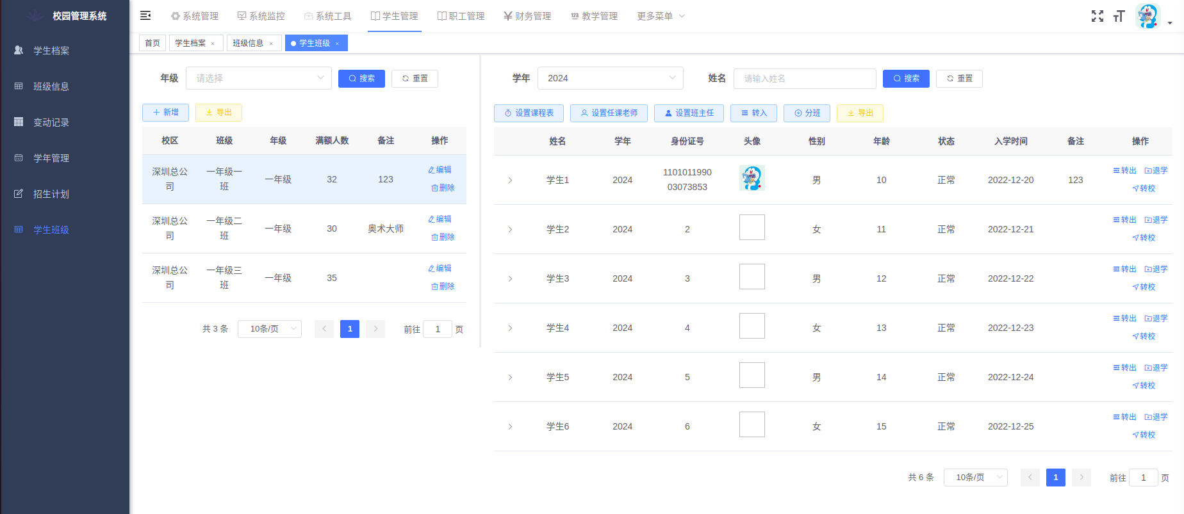
Task: Expand the 学生5 row
Action: [510, 378]
